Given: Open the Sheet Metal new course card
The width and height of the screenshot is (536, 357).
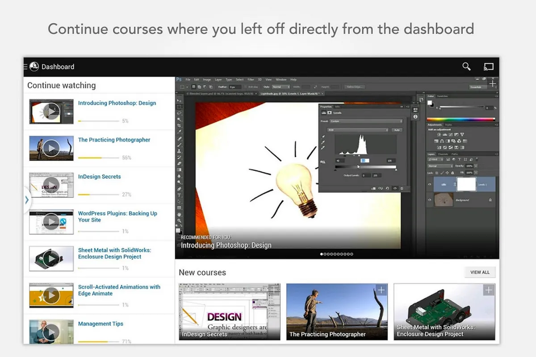Looking at the screenshot, I should point(444,311).
